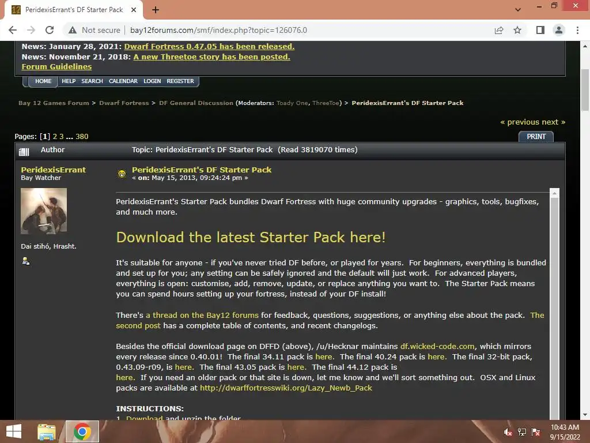Open the new Threetoe story link
The height and width of the screenshot is (443, 590).
point(211,57)
